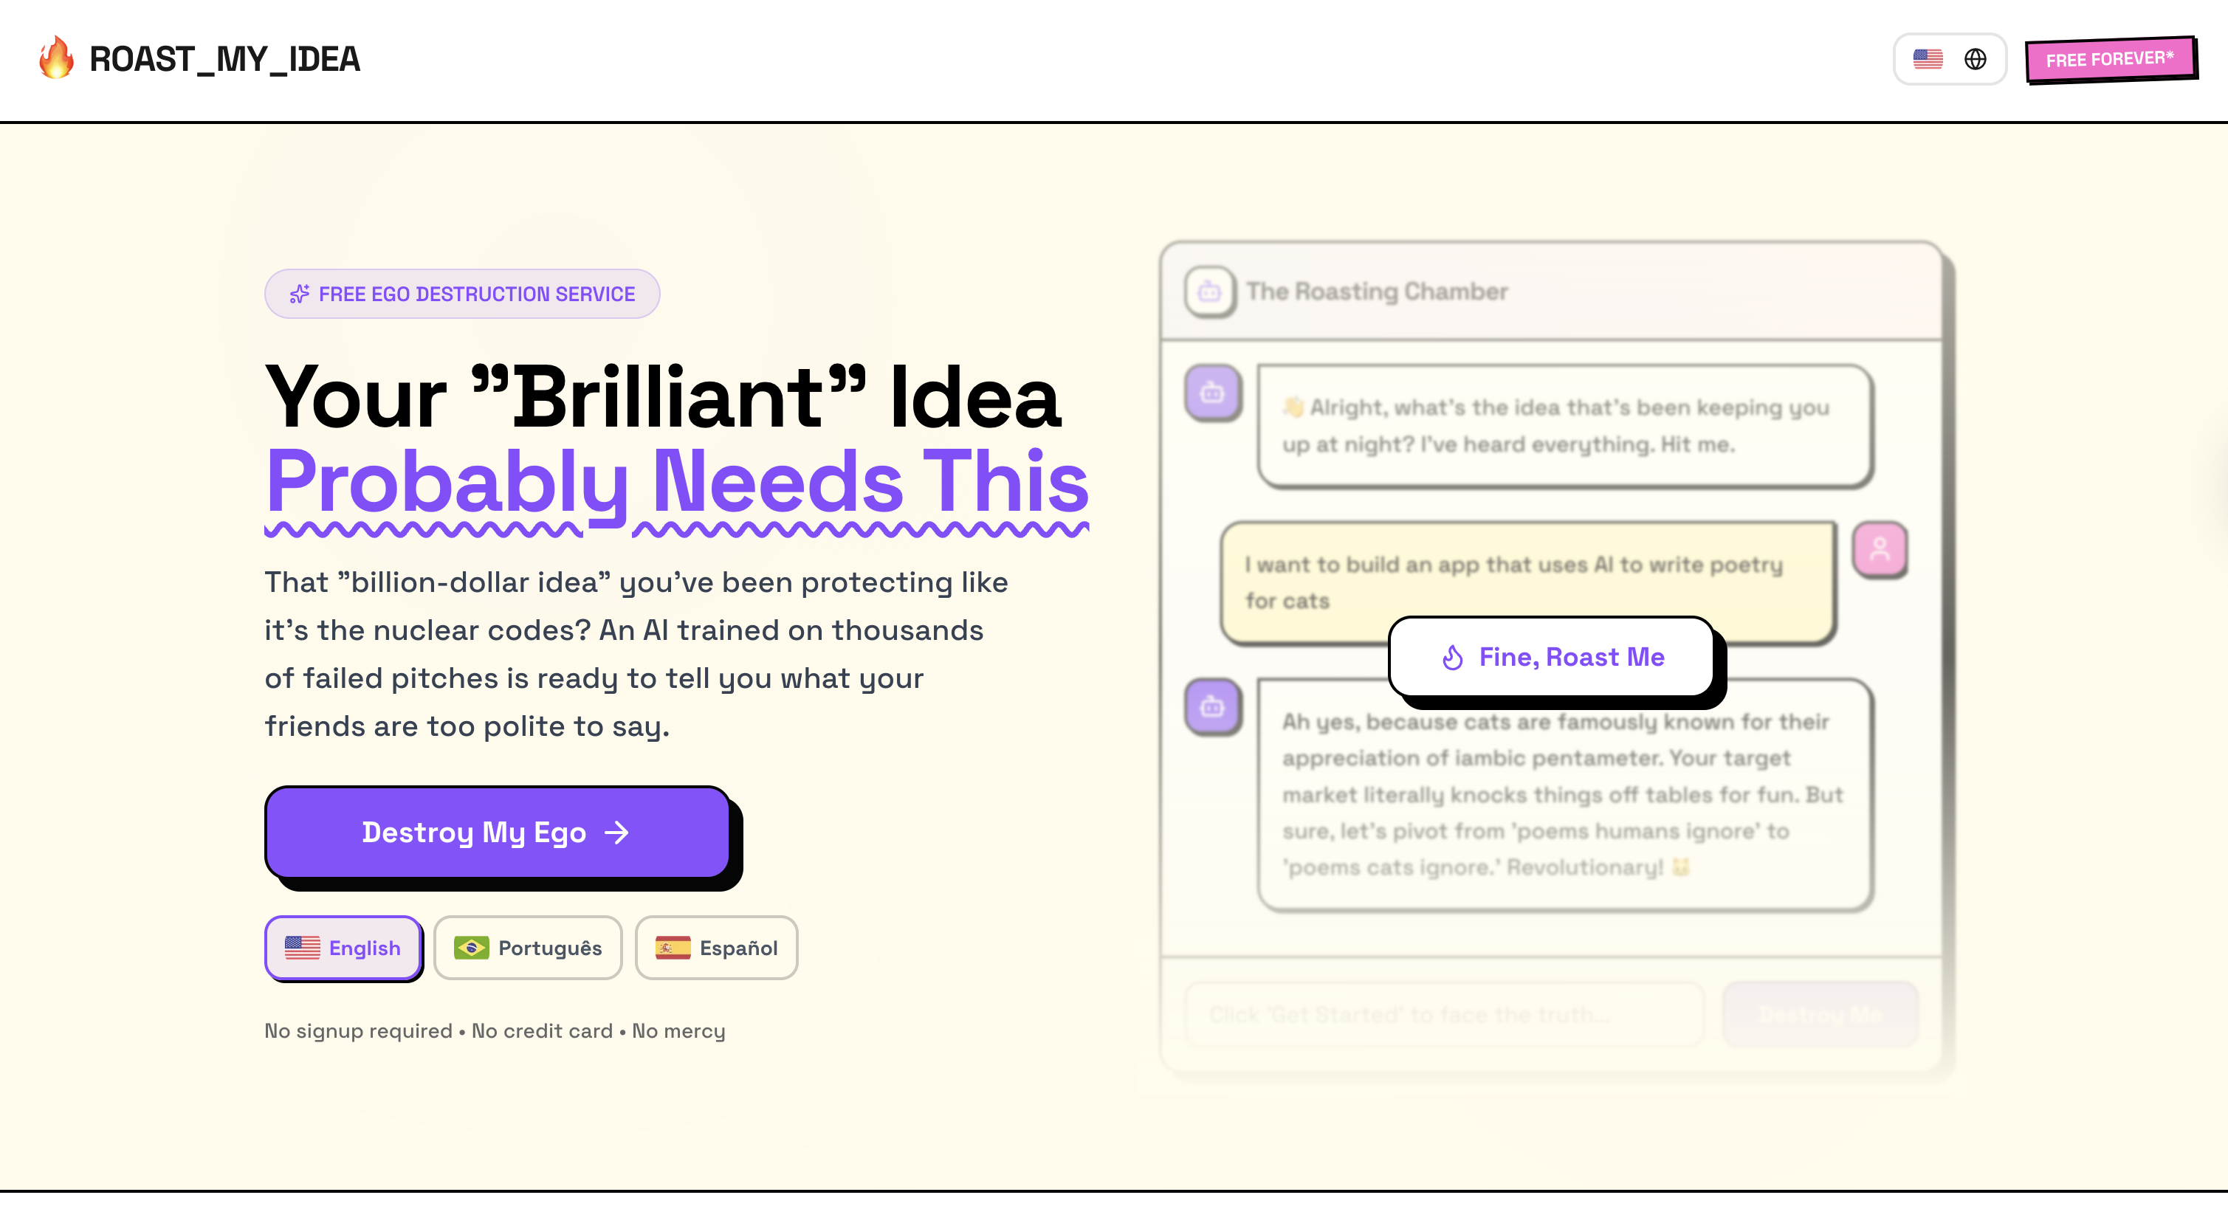Click the 'Destroy My Ego' button
This screenshot has width=2228, height=1209.
(x=498, y=833)
